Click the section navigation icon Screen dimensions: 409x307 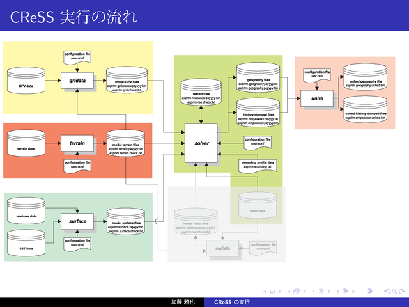346,292
